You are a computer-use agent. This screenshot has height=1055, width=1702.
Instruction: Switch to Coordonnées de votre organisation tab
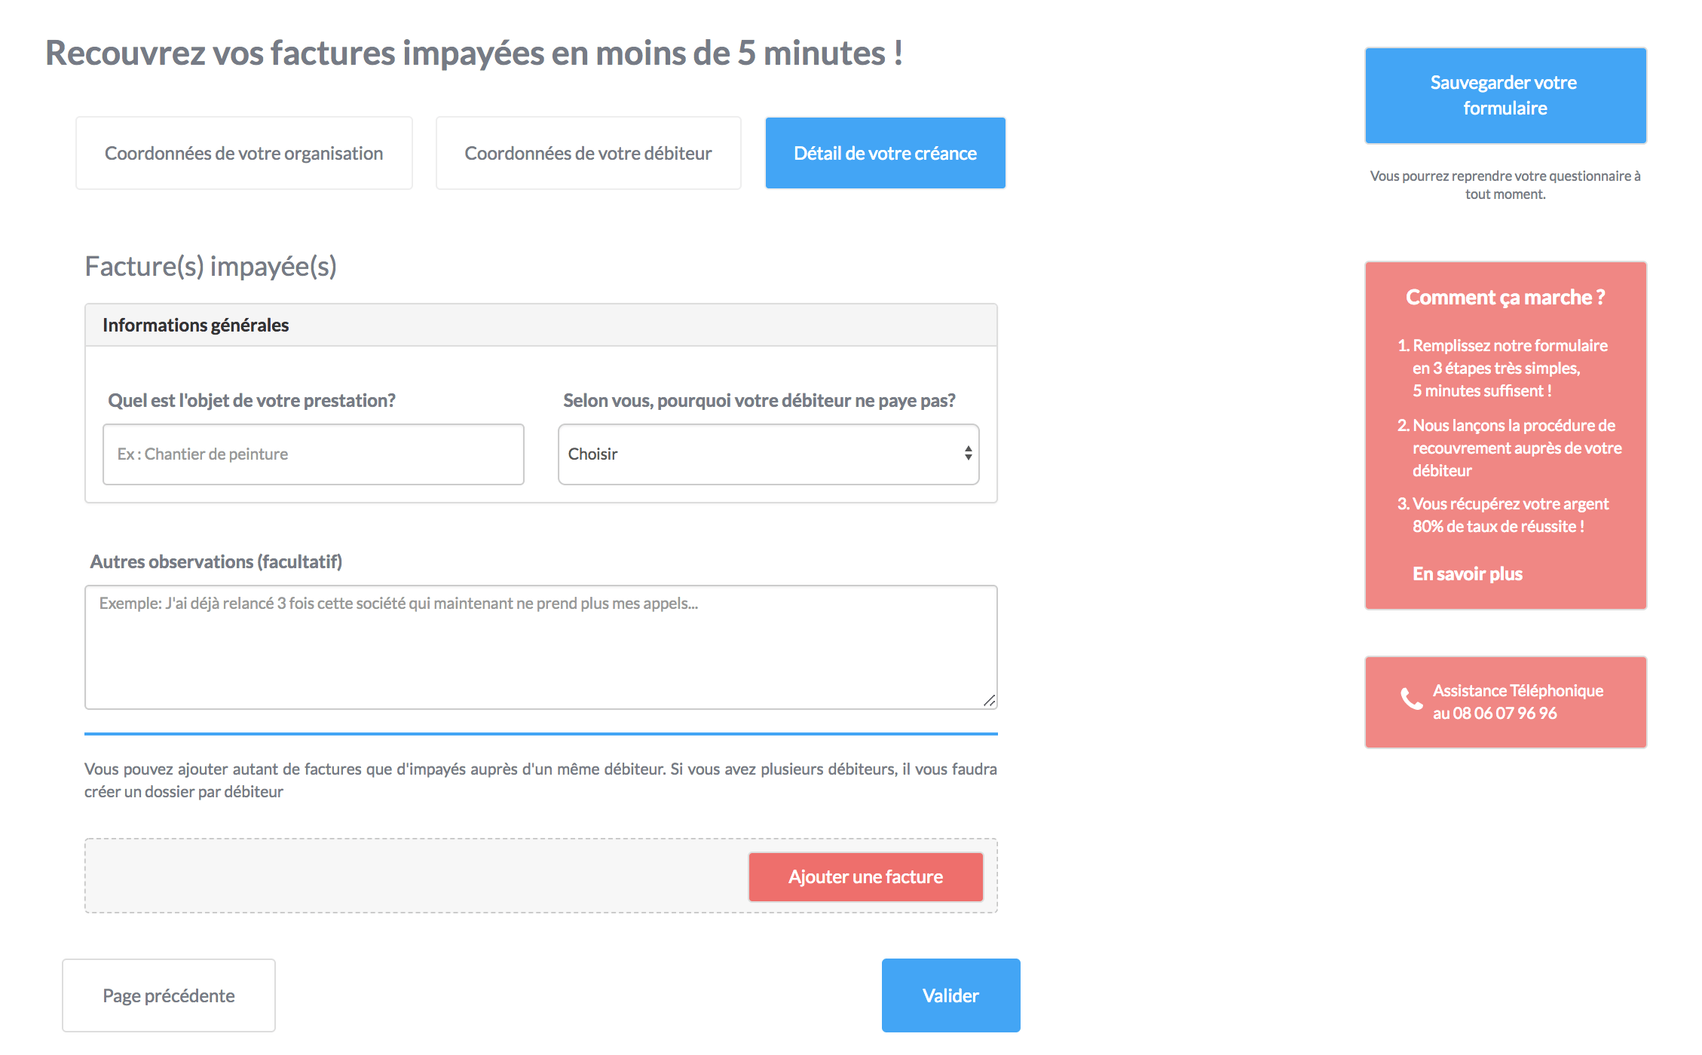tap(244, 153)
